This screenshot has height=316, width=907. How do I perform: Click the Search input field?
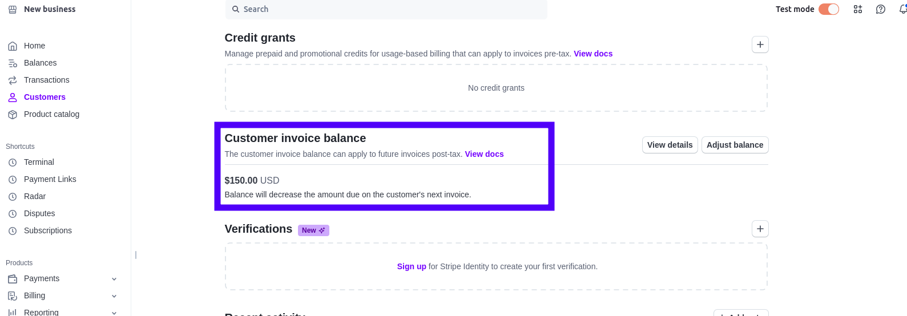click(x=386, y=9)
